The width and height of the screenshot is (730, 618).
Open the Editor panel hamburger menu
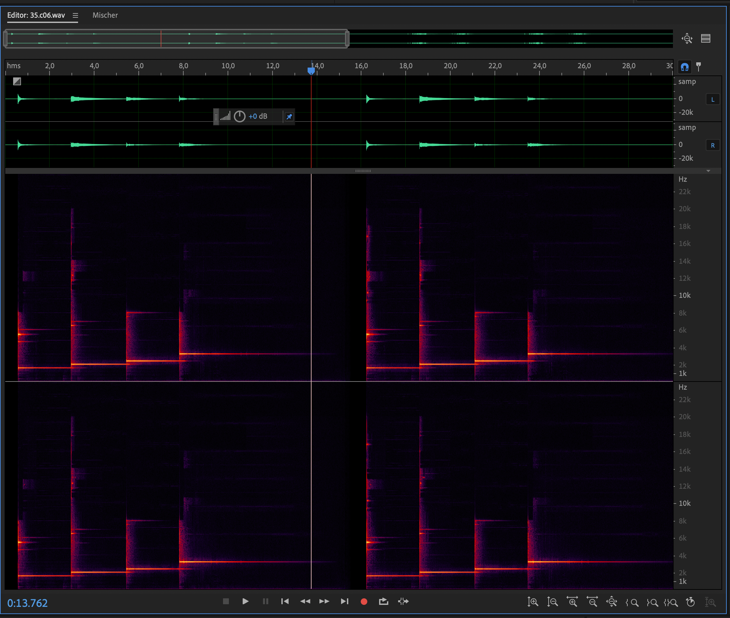pos(75,15)
